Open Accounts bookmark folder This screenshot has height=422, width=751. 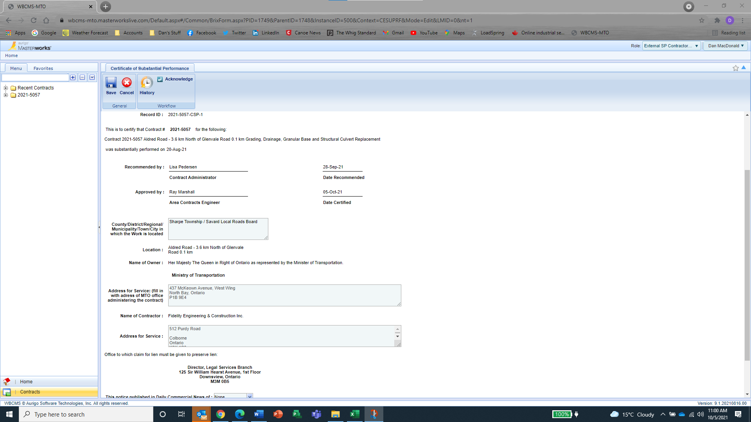[x=129, y=33]
